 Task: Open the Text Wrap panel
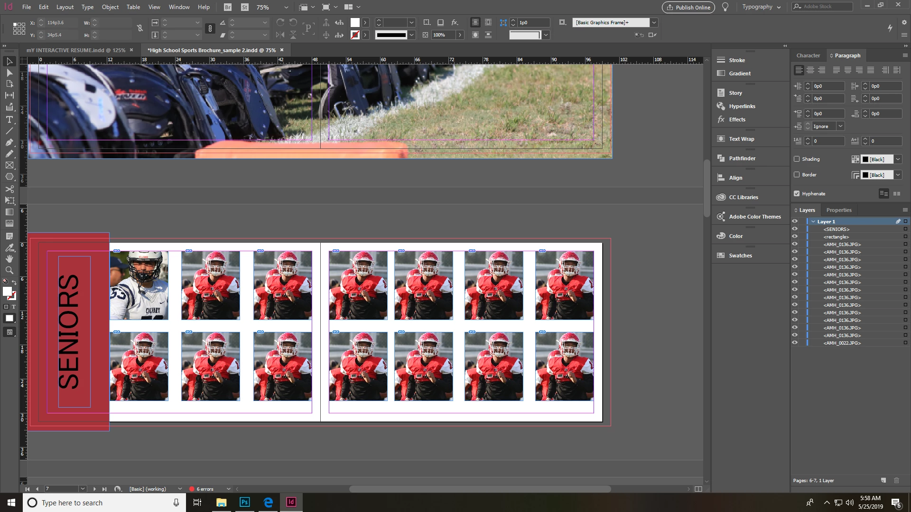pyautogui.click(x=741, y=139)
